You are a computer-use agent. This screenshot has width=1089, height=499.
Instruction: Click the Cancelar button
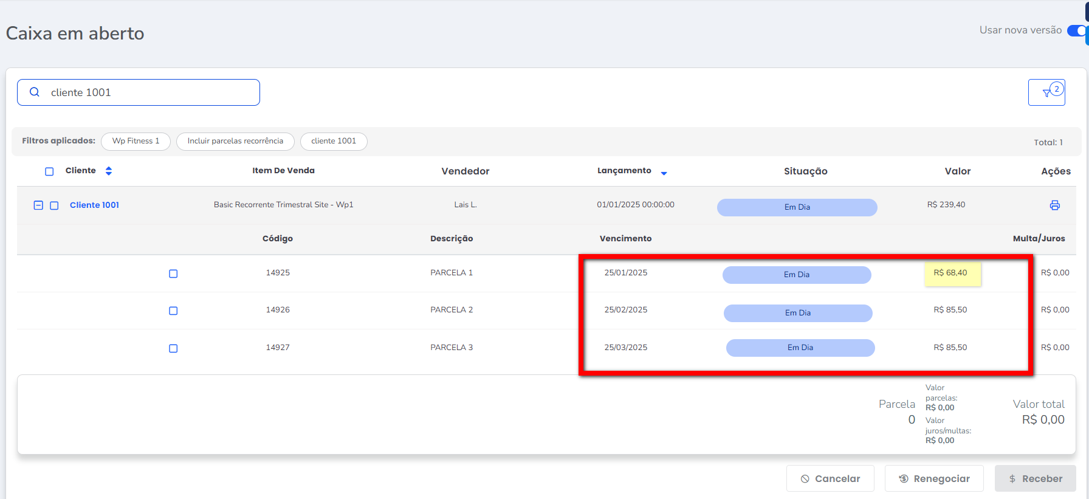[830, 478]
